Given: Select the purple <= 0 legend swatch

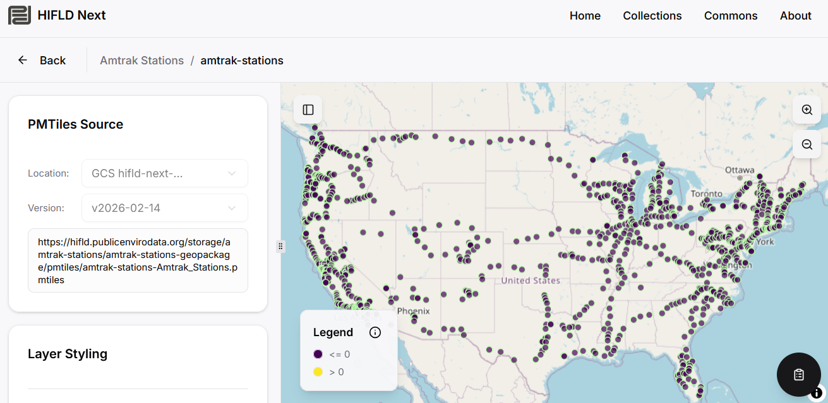Looking at the screenshot, I should click(318, 354).
